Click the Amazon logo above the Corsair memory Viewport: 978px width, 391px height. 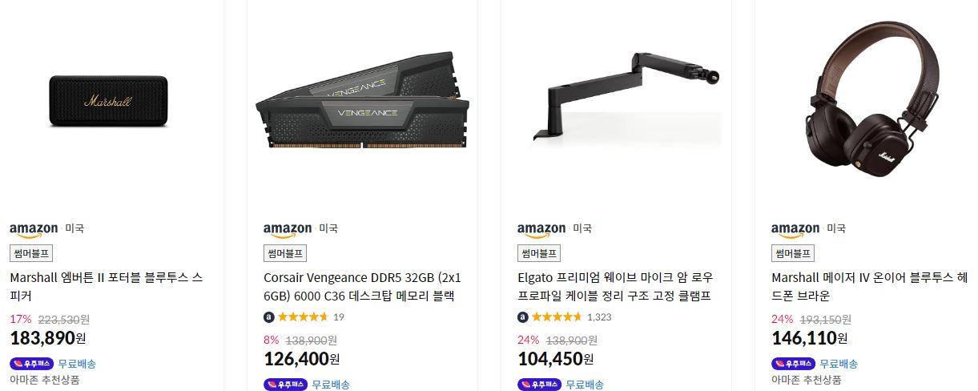[287, 229]
